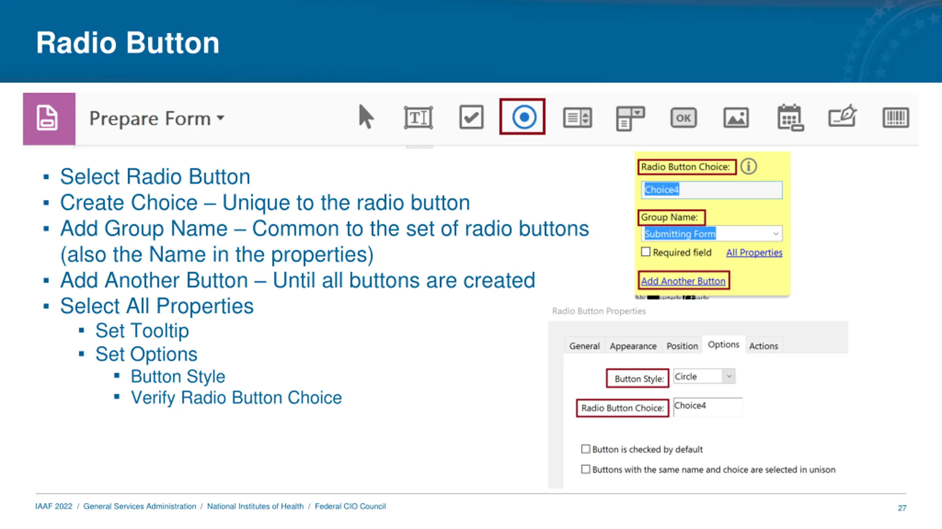Open the Prepare Form dropdown arrow

coord(220,118)
